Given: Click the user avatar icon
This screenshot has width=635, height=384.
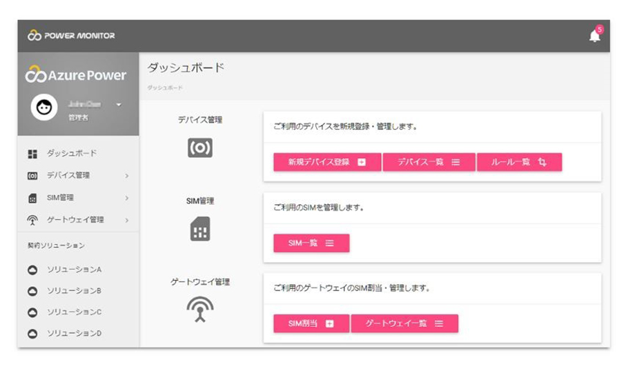Looking at the screenshot, I should [x=45, y=108].
